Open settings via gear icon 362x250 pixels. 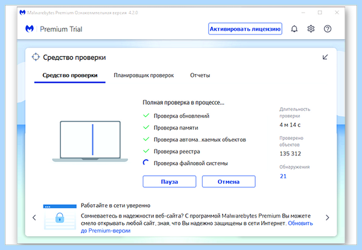point(311,29)
